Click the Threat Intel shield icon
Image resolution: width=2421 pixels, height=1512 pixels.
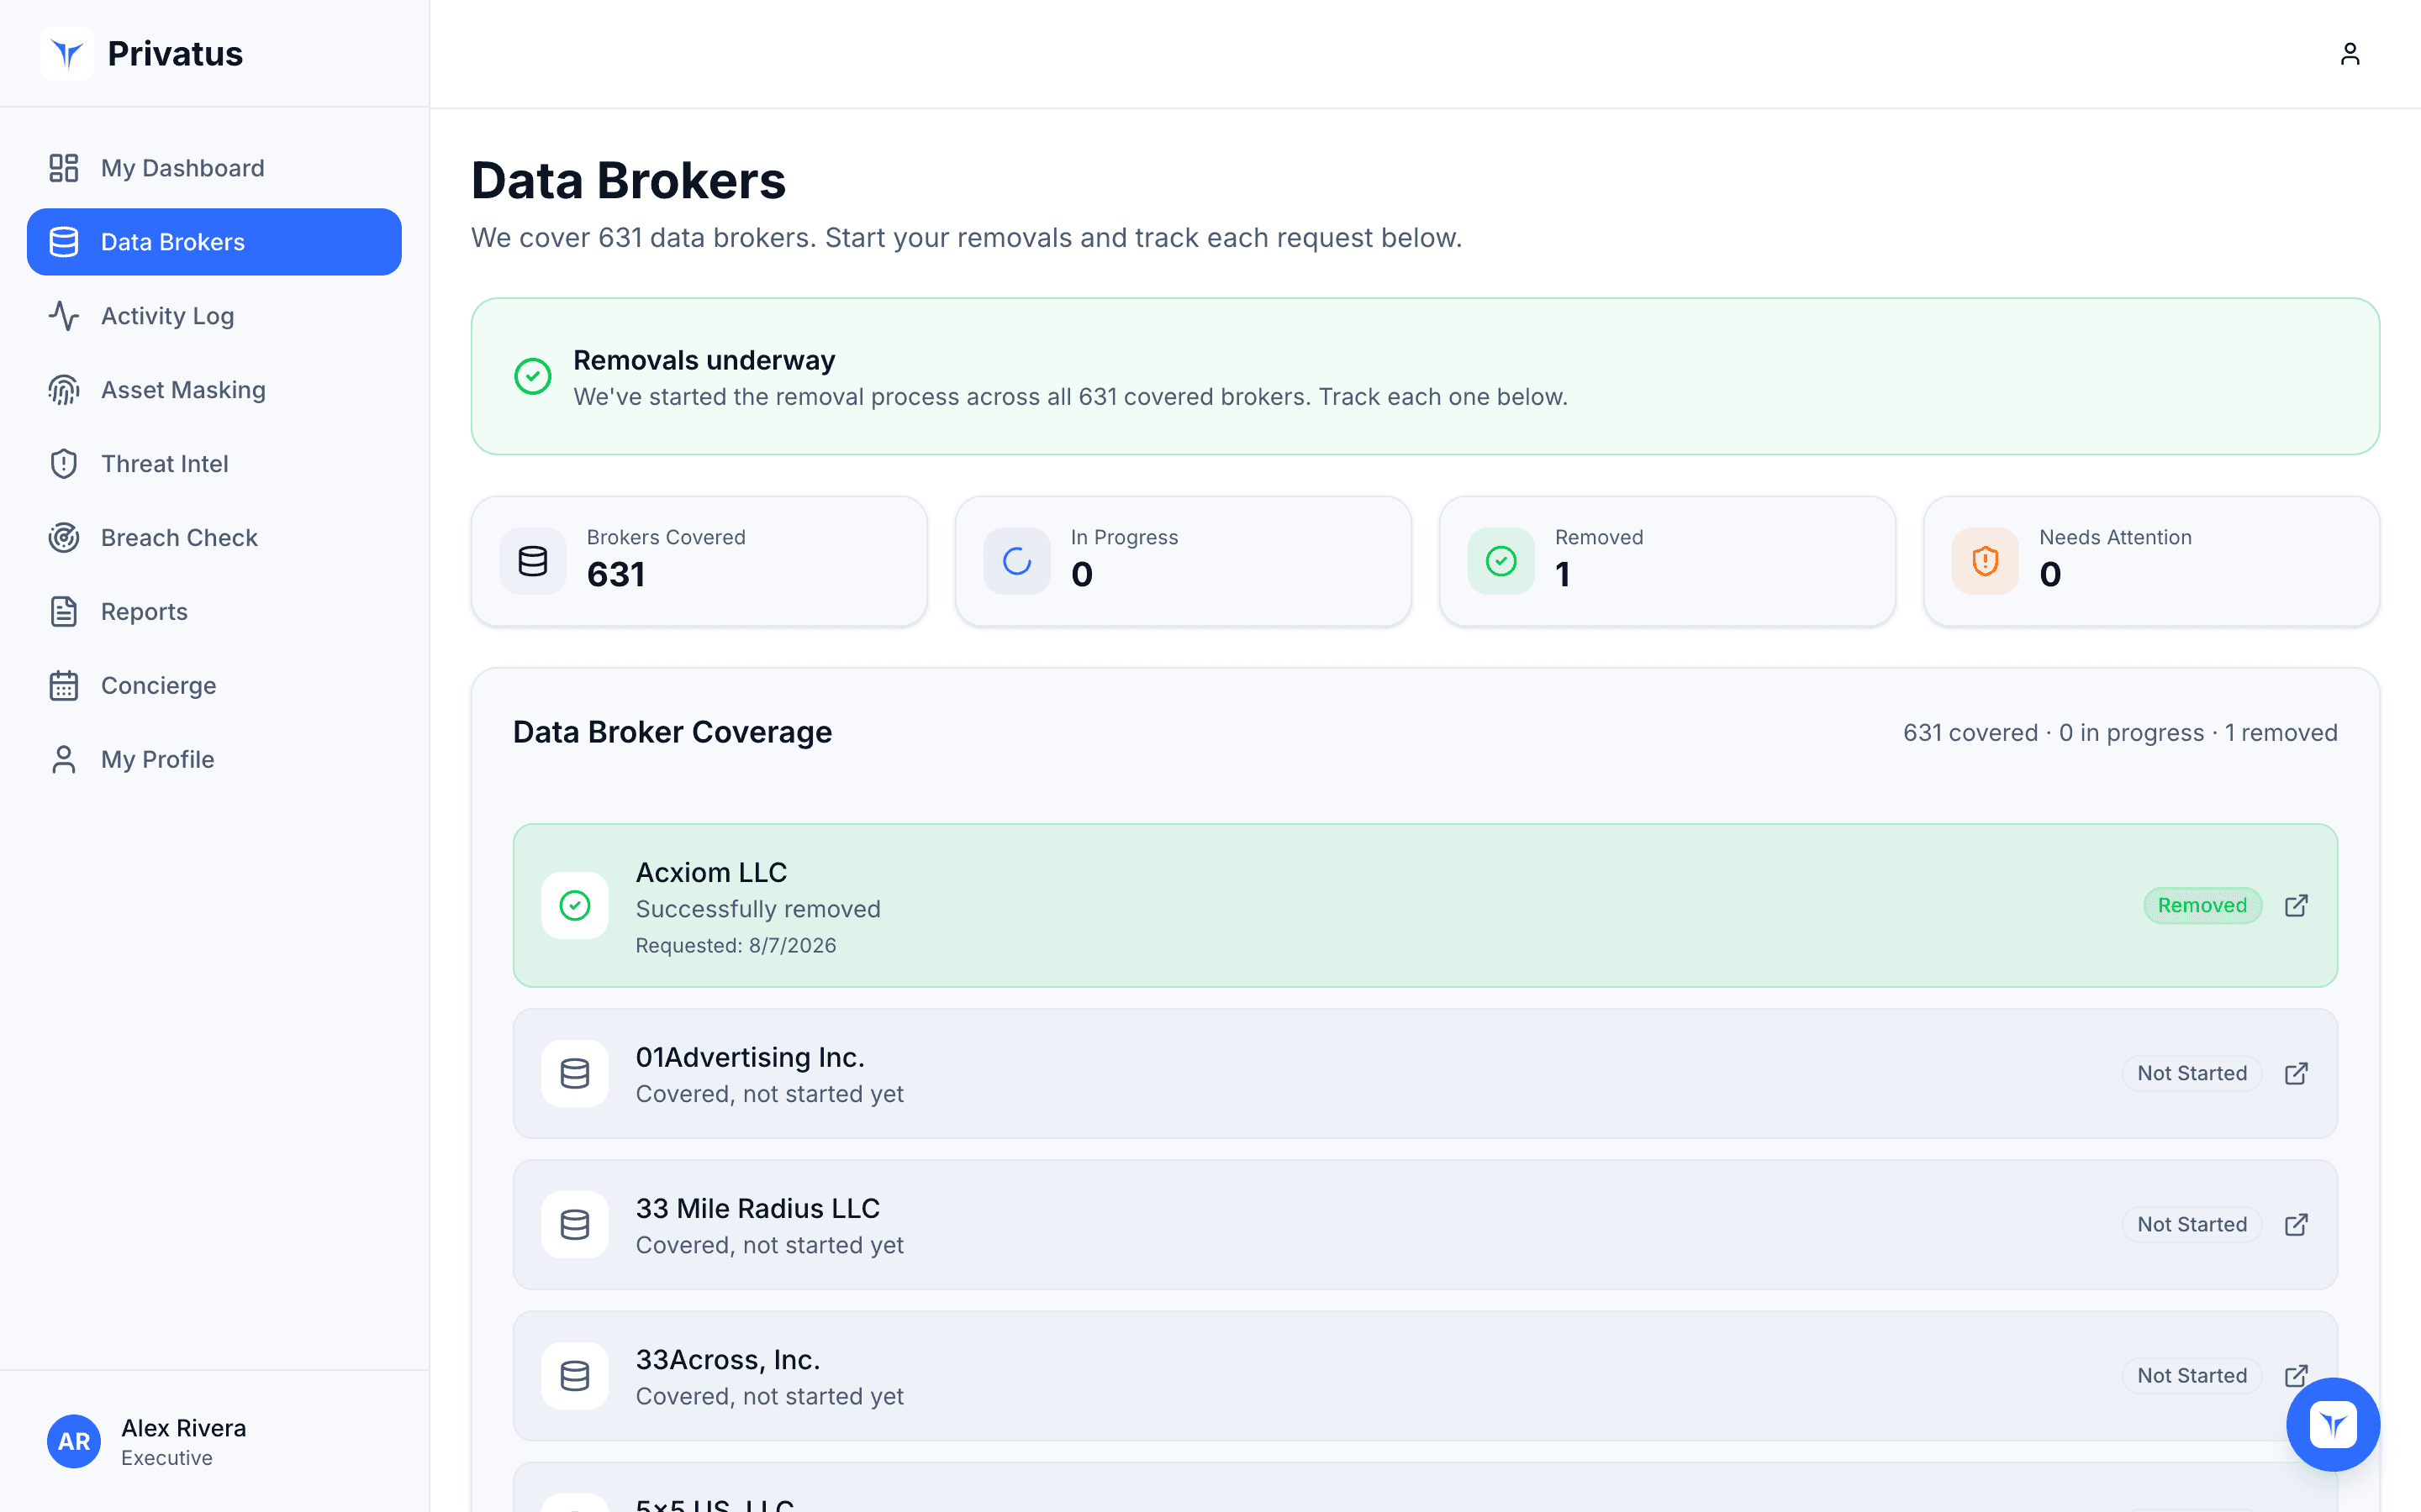tap(64, 464)
